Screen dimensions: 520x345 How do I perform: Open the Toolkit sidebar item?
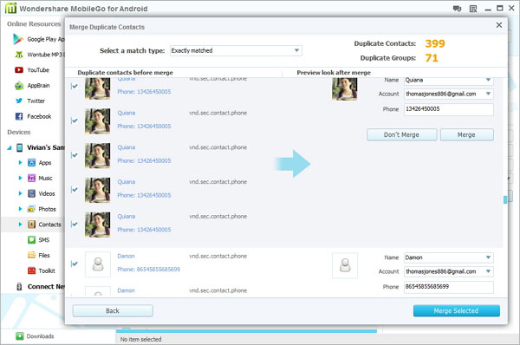[x=47, y=270]
